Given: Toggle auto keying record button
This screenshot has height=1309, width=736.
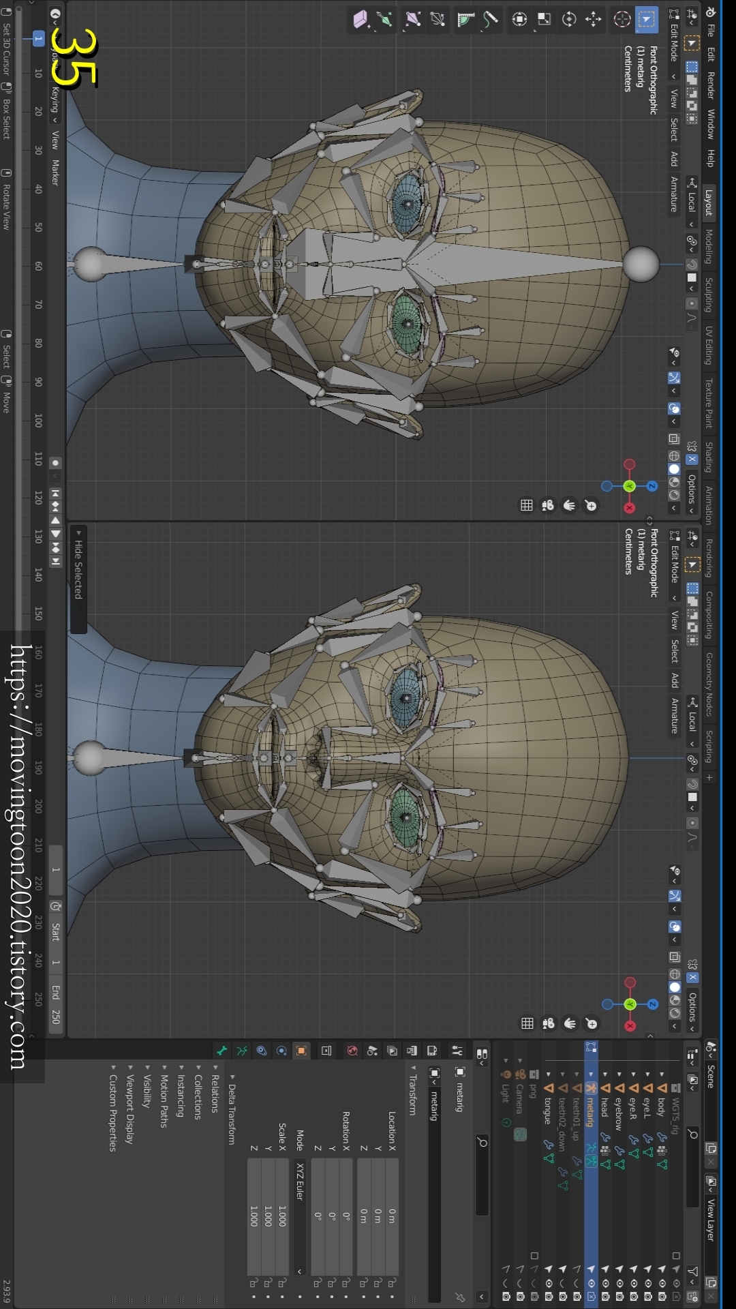Looking at the screenshot, I should 55,462.
